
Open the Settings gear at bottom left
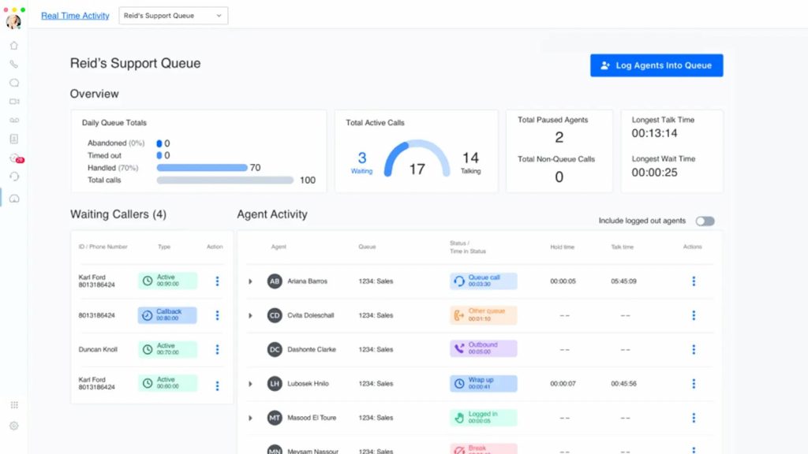pos(14,426)
